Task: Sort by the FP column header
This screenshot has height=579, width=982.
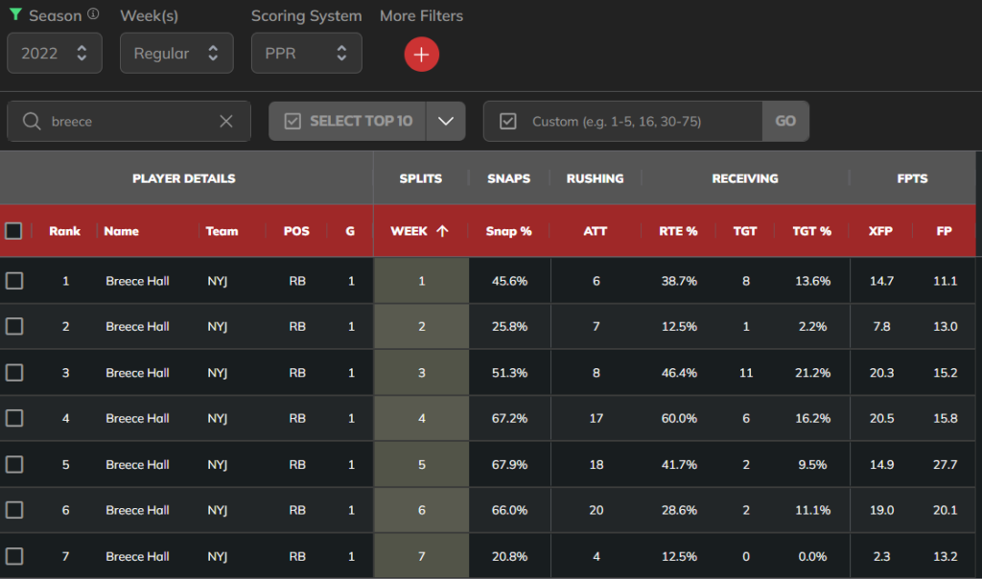Action: coord(944,231)
